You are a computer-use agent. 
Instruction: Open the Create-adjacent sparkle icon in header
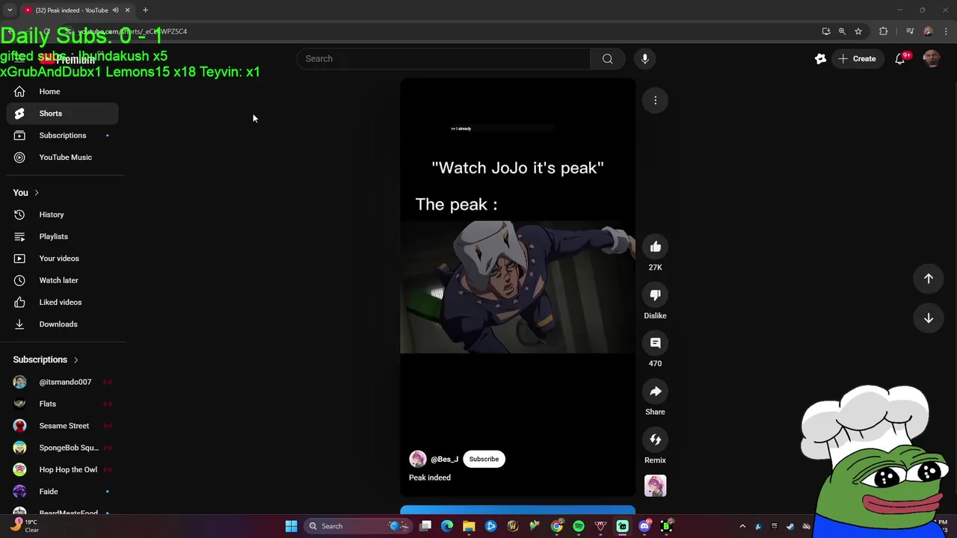point(820,58)
